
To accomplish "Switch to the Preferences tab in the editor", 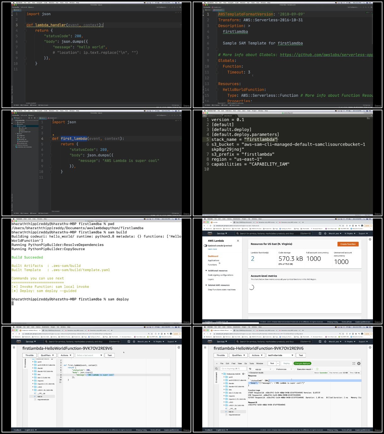I will click(281, 369).
